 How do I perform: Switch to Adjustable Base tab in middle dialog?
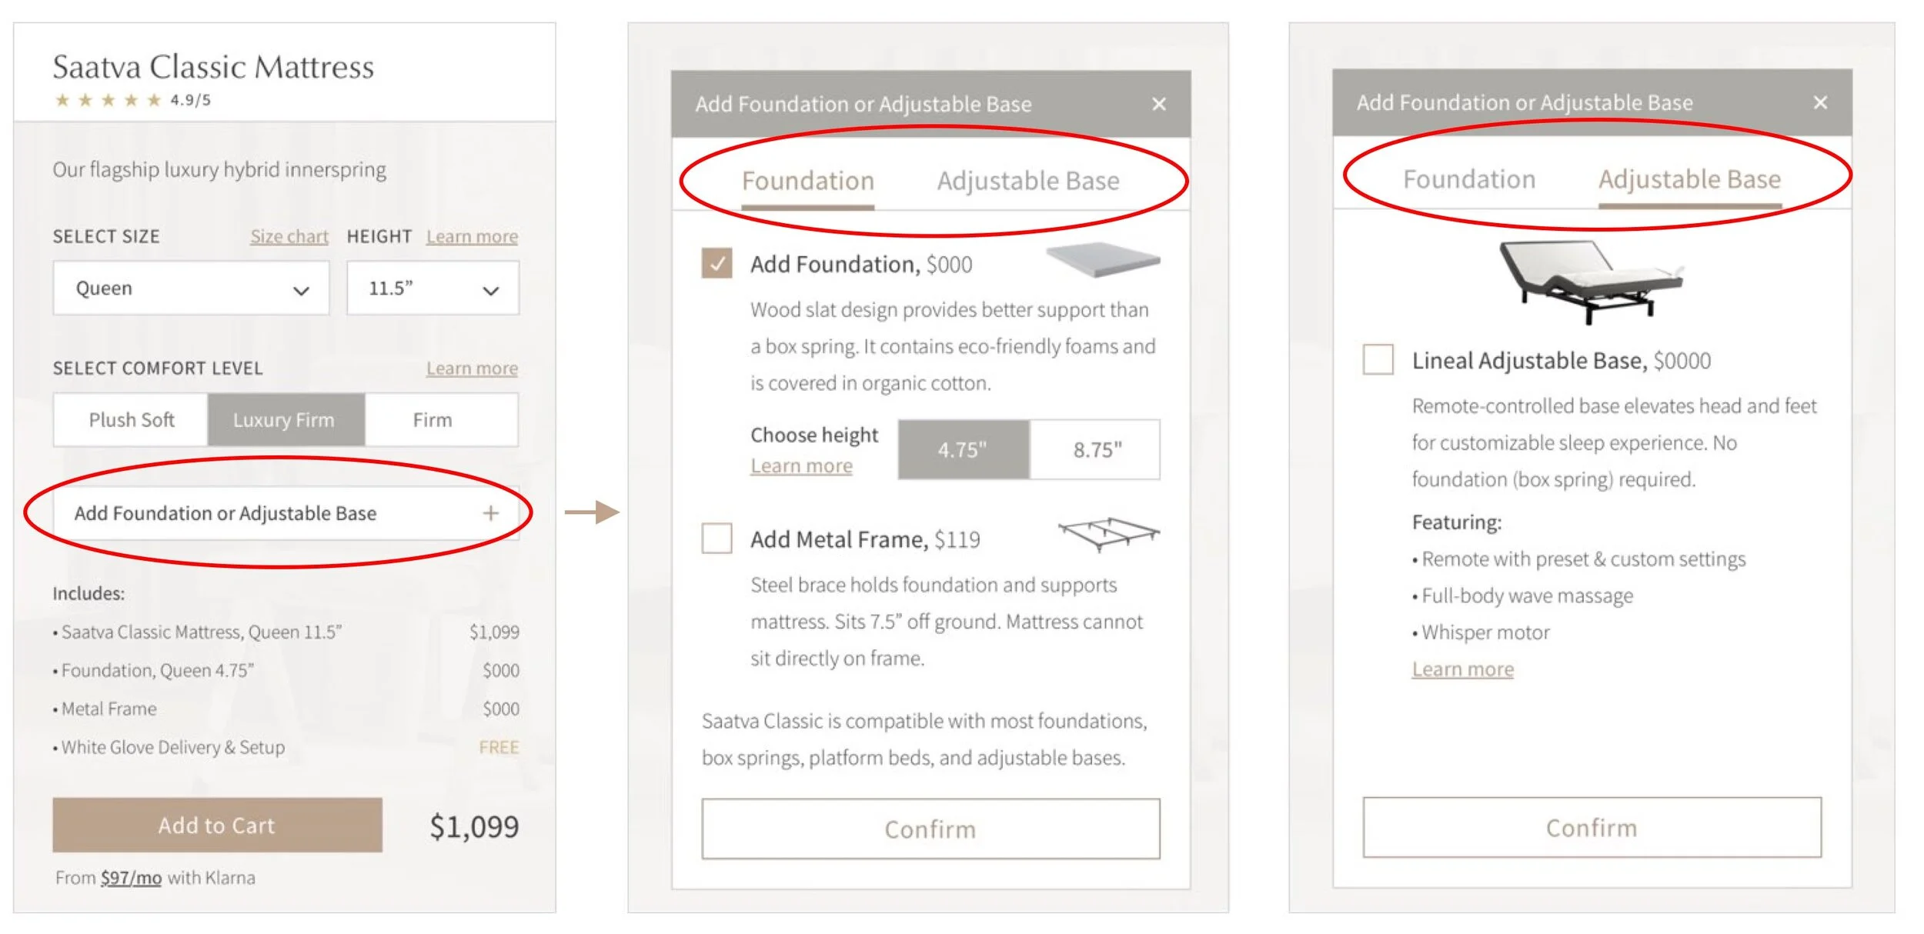coord(1027,181)
